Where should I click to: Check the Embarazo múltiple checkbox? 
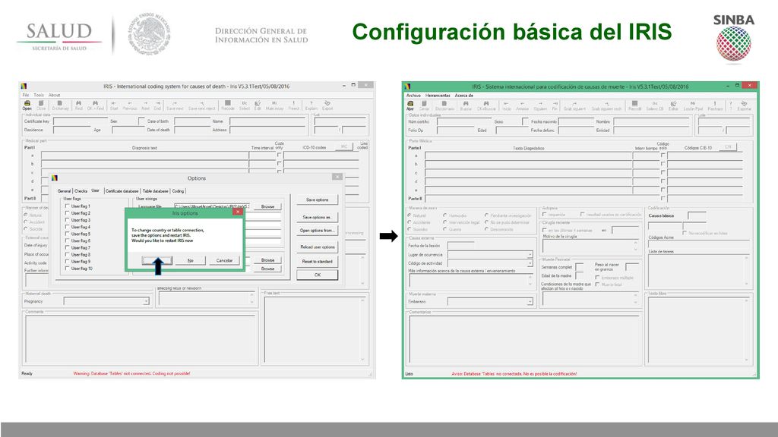(597, 278)
